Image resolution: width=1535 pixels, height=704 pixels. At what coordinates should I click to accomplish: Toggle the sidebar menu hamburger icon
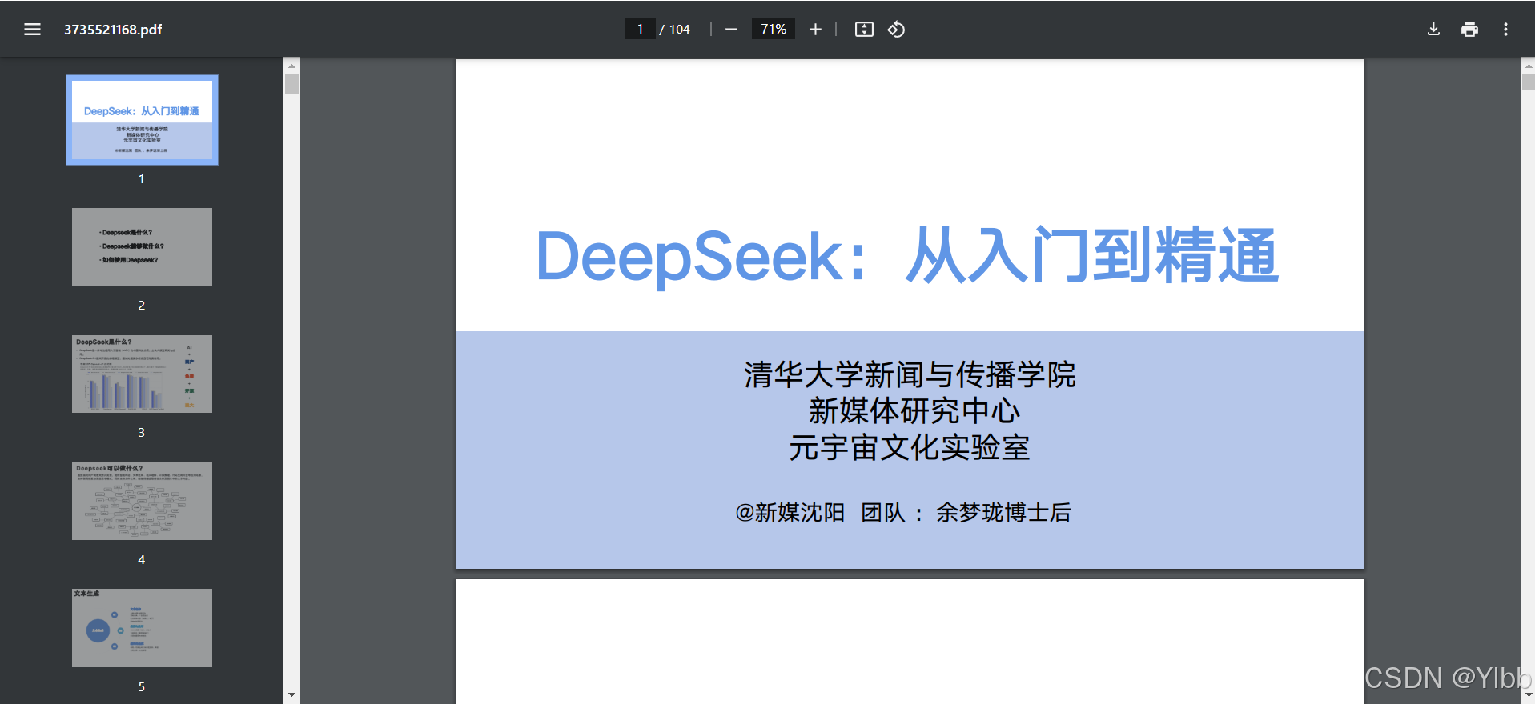pos(32,30)
